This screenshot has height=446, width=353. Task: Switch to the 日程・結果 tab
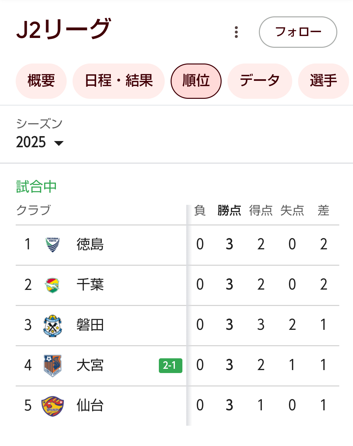click(x=119, y=81)
